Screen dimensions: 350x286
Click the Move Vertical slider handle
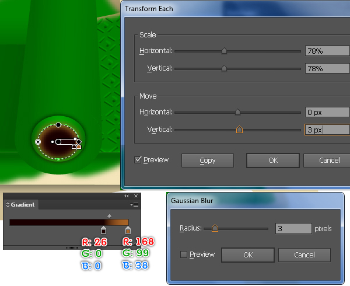point(239,129)
